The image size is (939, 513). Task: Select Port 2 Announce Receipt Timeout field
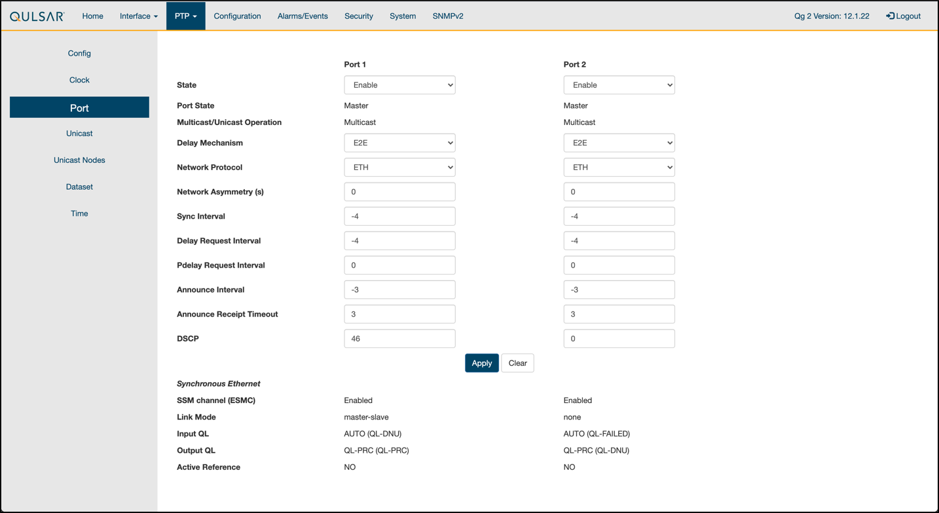(619, 315)
